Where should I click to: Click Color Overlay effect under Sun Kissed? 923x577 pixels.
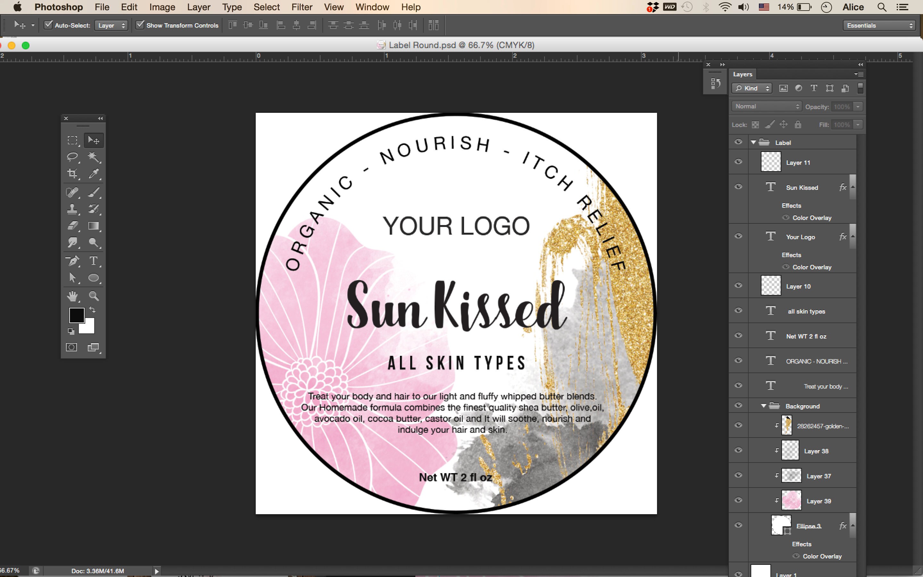coord(811,218)
